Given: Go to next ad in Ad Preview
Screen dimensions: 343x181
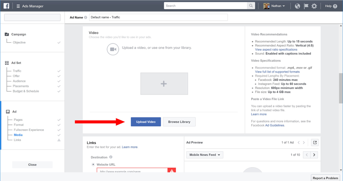Looking at the screenshot, I should click(x=304, y=142).
